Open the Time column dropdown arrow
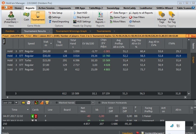The width and height of the screenshot is (196, 134). click(28, 109)
